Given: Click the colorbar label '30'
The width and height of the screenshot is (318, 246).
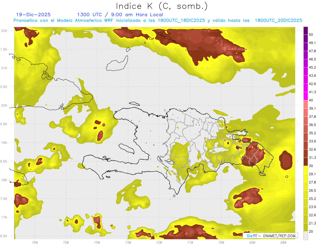Looking at the screenshot, I should tap(311, 166).
